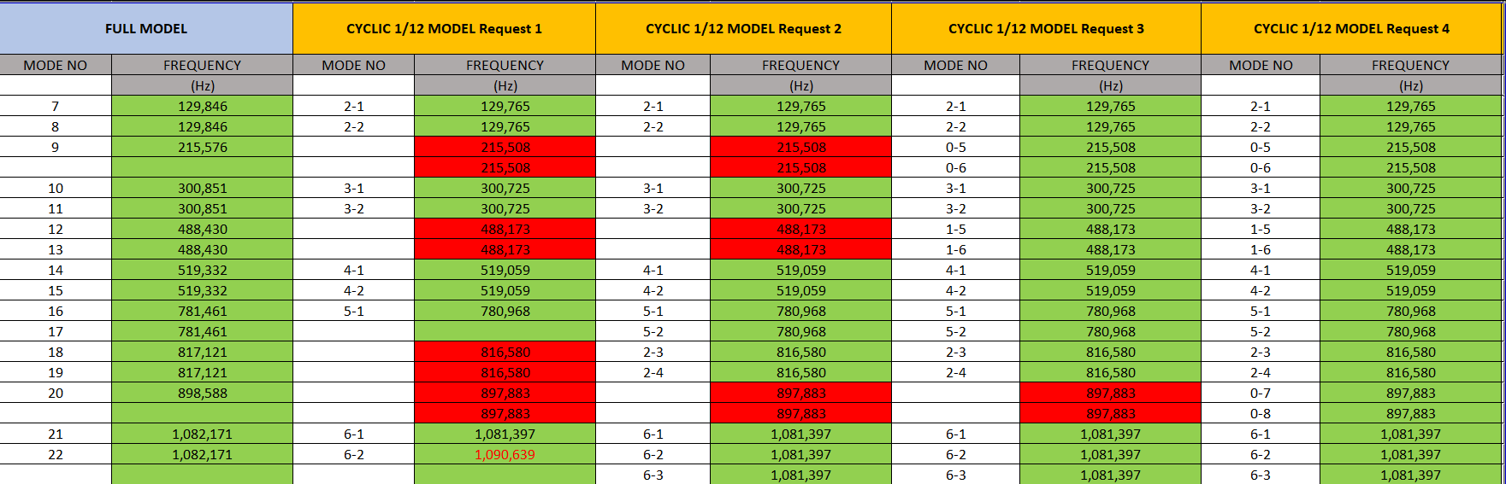Screen dimensions: 1506x484
Task: Click mode 6-3 cell in Request 2
Action: 653,475
